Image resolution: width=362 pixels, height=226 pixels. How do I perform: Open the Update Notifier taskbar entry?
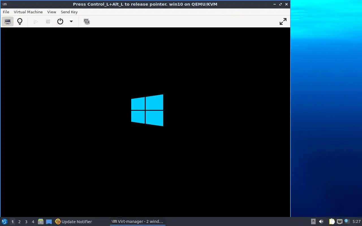tap(74, 222)
